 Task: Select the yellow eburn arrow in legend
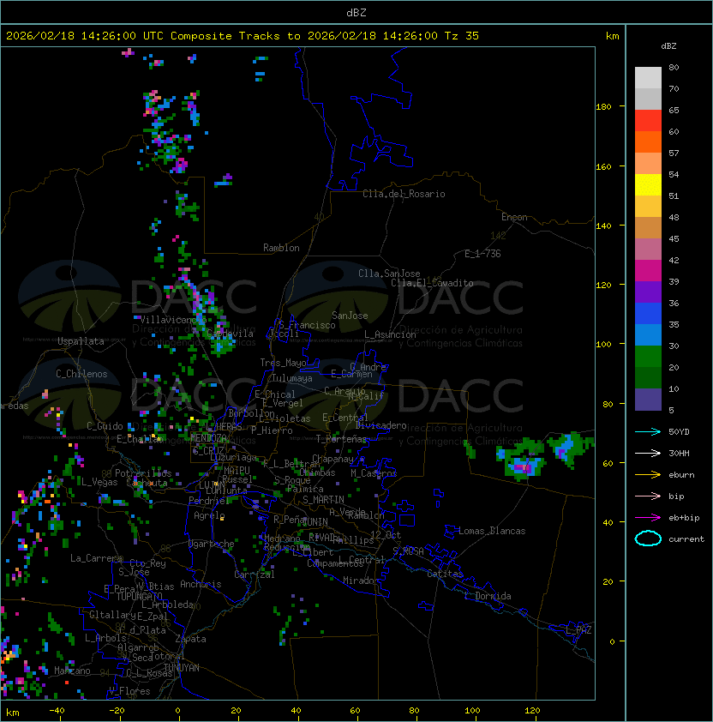[x=648, y=475]
